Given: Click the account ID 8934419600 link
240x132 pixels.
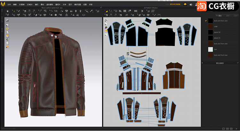Looking at the screenshot, I should pyautogui.click(x=175, y=4).
